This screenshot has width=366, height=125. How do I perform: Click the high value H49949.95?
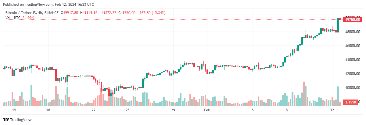click(88, 13)
